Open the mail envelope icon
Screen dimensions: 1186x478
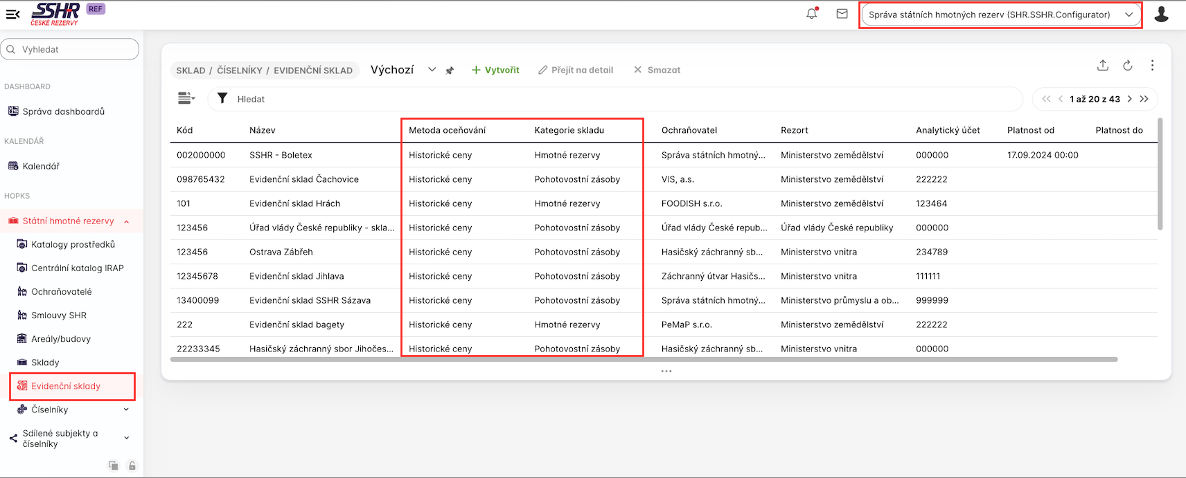tap(842, 14)
